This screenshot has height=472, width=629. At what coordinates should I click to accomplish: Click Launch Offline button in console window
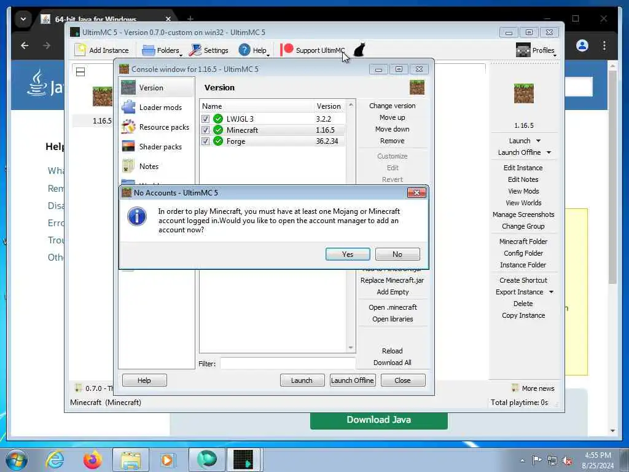pos(353,380)
